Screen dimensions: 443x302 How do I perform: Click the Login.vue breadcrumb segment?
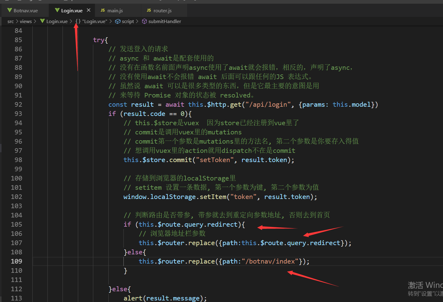(x=57, y=21)
